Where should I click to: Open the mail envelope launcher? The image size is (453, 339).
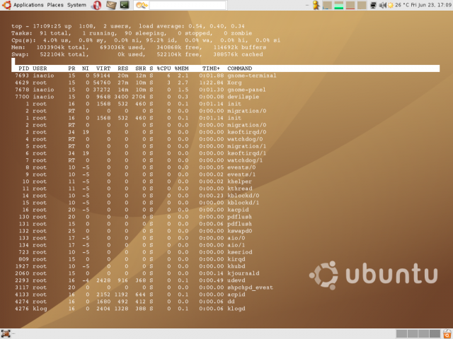click(x=111, y=5)
